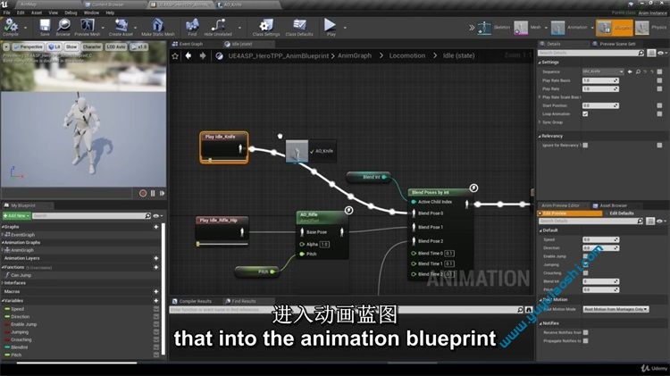Collapse the Relevancy section
Image resolution: width=670 pixels, height=376 pixels.
pyautogui.click(x=540, y=137)
